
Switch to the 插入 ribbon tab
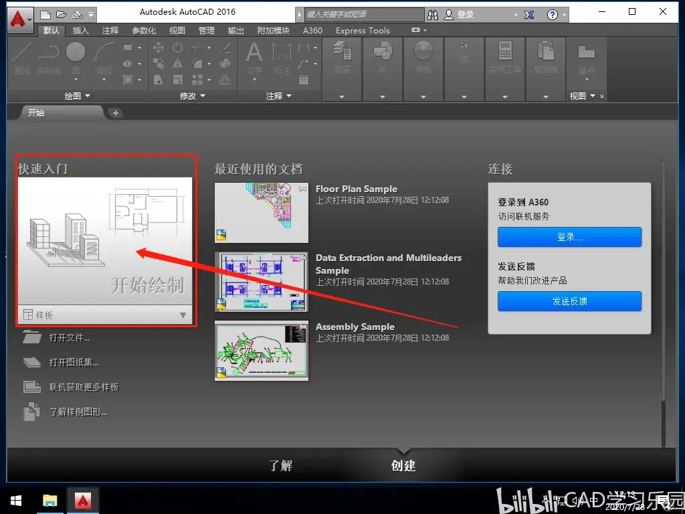[x=80, y=31]
